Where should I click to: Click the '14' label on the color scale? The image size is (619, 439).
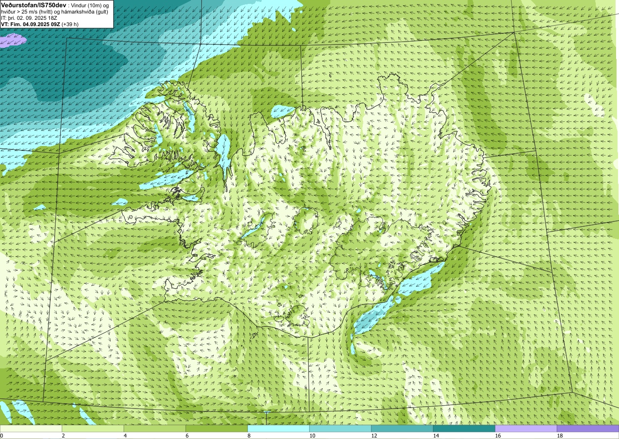[436, 436]
